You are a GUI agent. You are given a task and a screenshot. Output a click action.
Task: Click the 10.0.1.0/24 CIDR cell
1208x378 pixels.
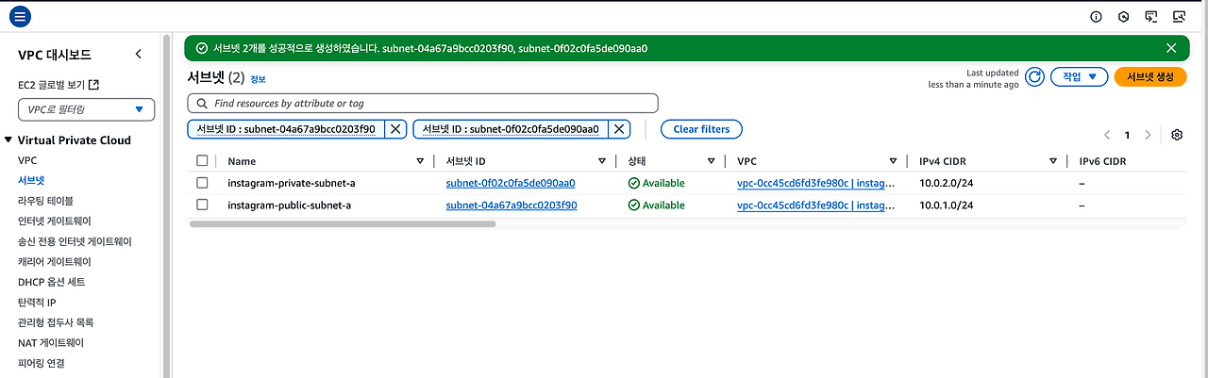point(947,205)
